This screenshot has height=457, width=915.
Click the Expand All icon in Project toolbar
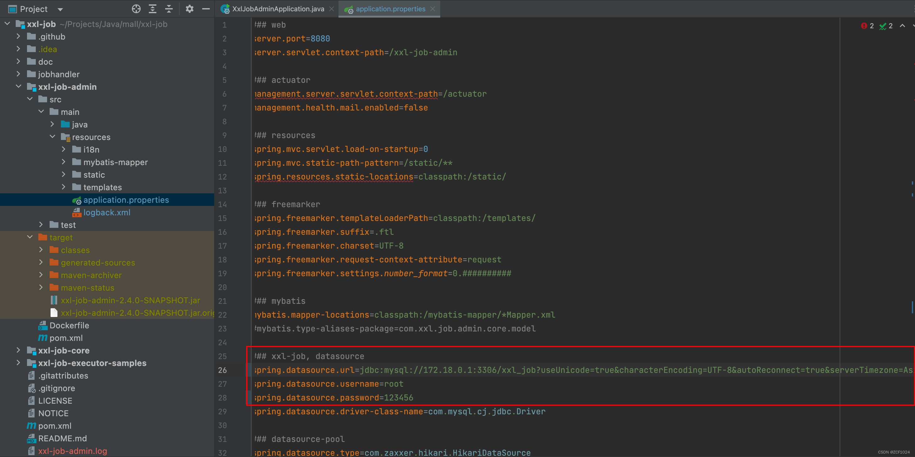click(152, 9)
